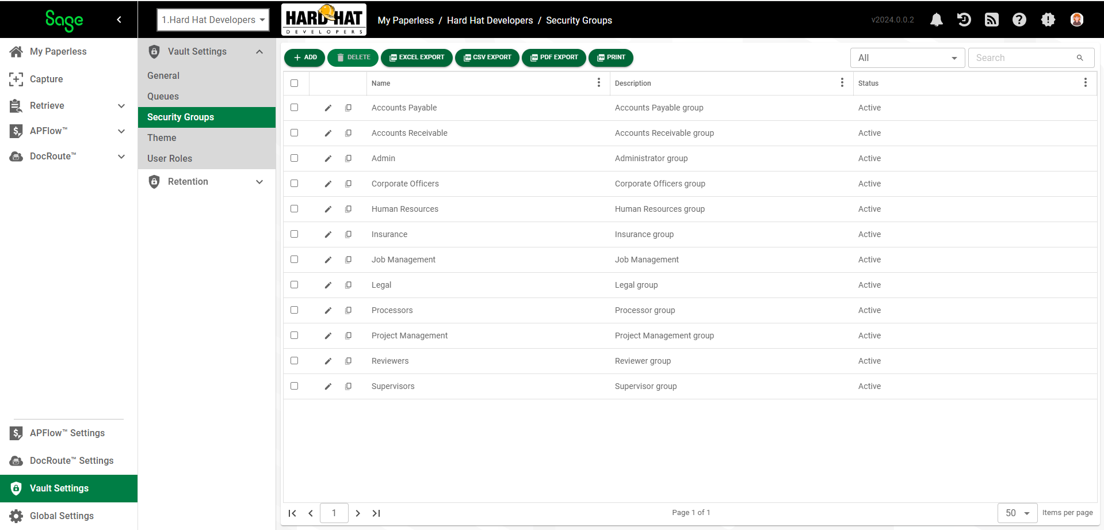This screenshot has width=1104, height=530.
Task: Edit the Supervisors group
Action: (328, 387)
